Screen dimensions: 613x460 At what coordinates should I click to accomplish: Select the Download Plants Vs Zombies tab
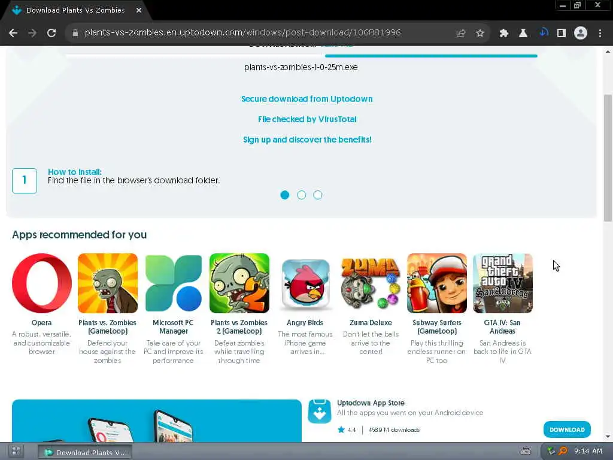coord(75,10)
